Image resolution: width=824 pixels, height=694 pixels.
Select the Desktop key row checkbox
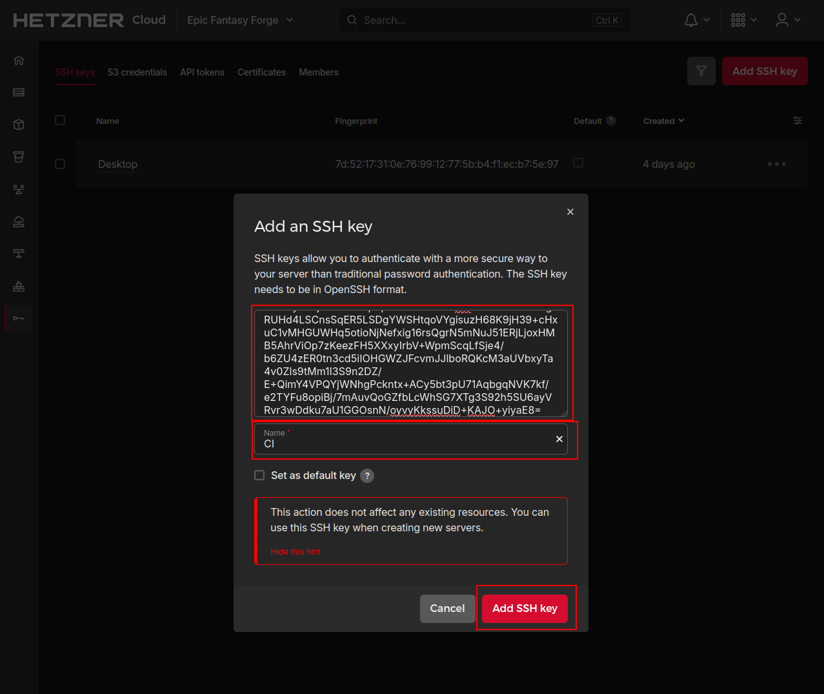60,164
